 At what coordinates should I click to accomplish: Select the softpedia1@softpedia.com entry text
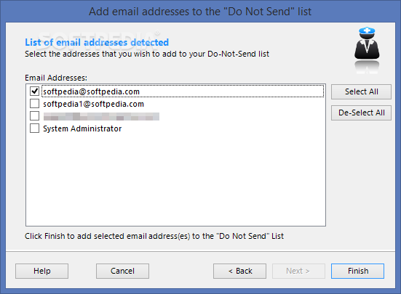coord(93,104)
